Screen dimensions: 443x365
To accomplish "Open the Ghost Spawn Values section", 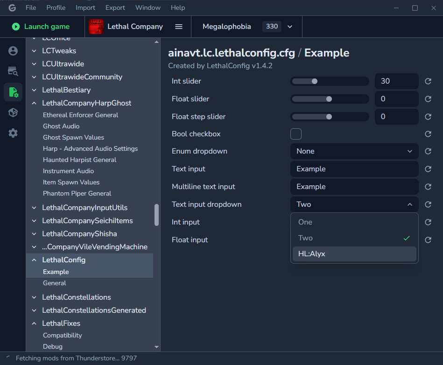I will click(73, 138).
